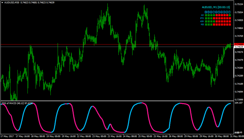The height and width of the screenshot is (139, 244).
Task: Click the 17 May 16:00 time label
Action: pos(23,136)
